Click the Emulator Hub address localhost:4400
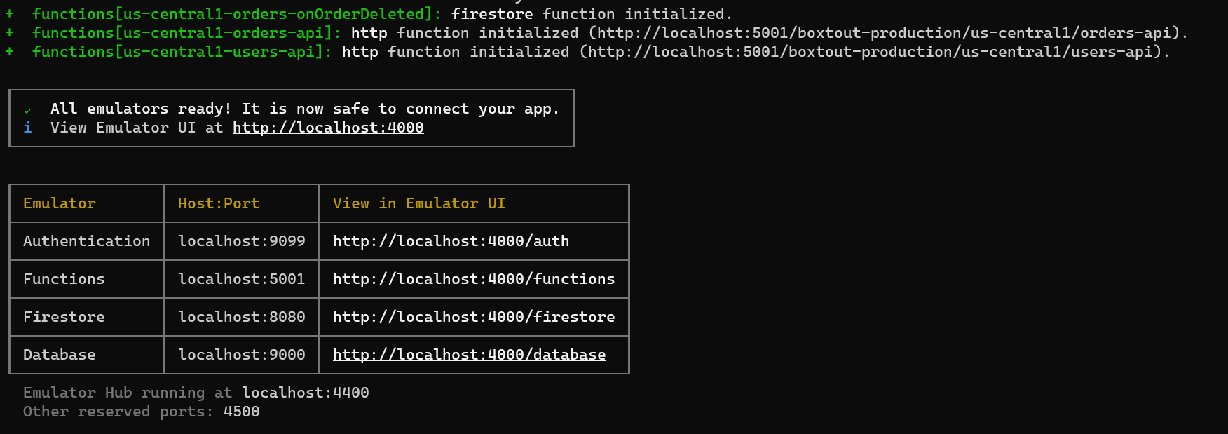The image size is (1228, 434). pyautogui.click(x=305, y=393)
